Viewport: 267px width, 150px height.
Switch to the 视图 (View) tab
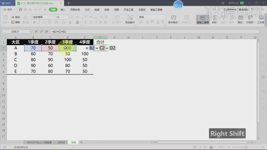[x=116, y=10]
